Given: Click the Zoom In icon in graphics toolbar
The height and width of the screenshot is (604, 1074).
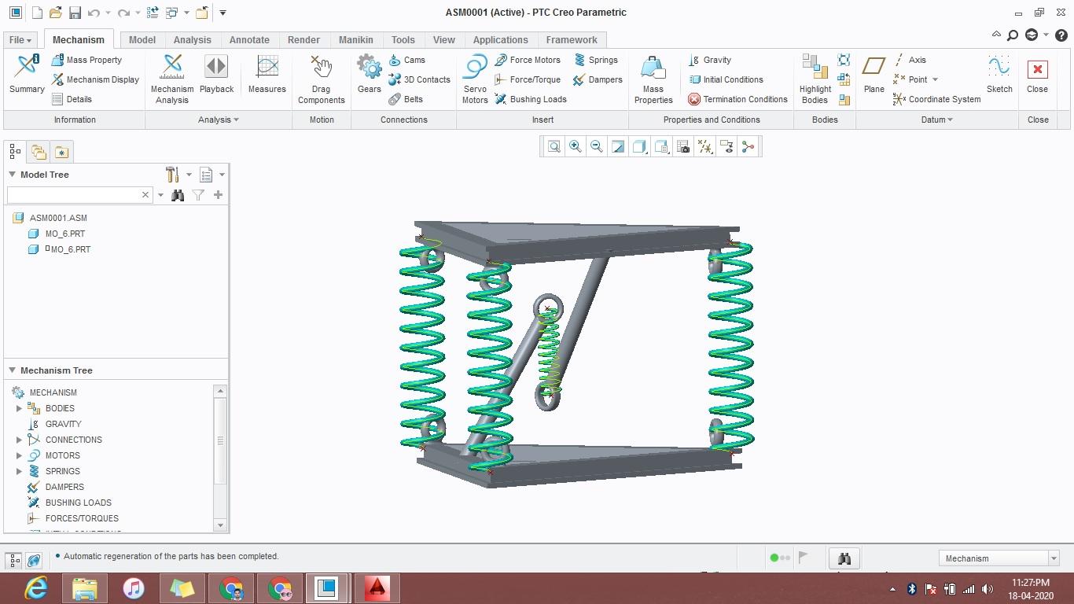Looking at the screenshot, I should point(576,146).
